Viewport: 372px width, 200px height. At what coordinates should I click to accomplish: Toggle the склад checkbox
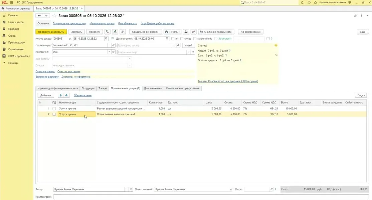pyautogui.click(x=182, y=39)
